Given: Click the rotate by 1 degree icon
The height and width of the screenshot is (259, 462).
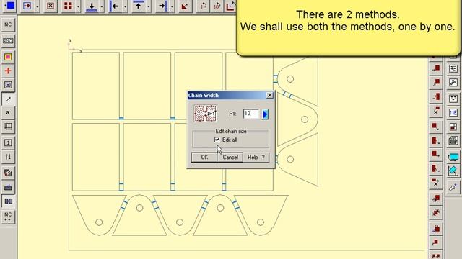Looking at the screenshot, I should pos(203,6).
